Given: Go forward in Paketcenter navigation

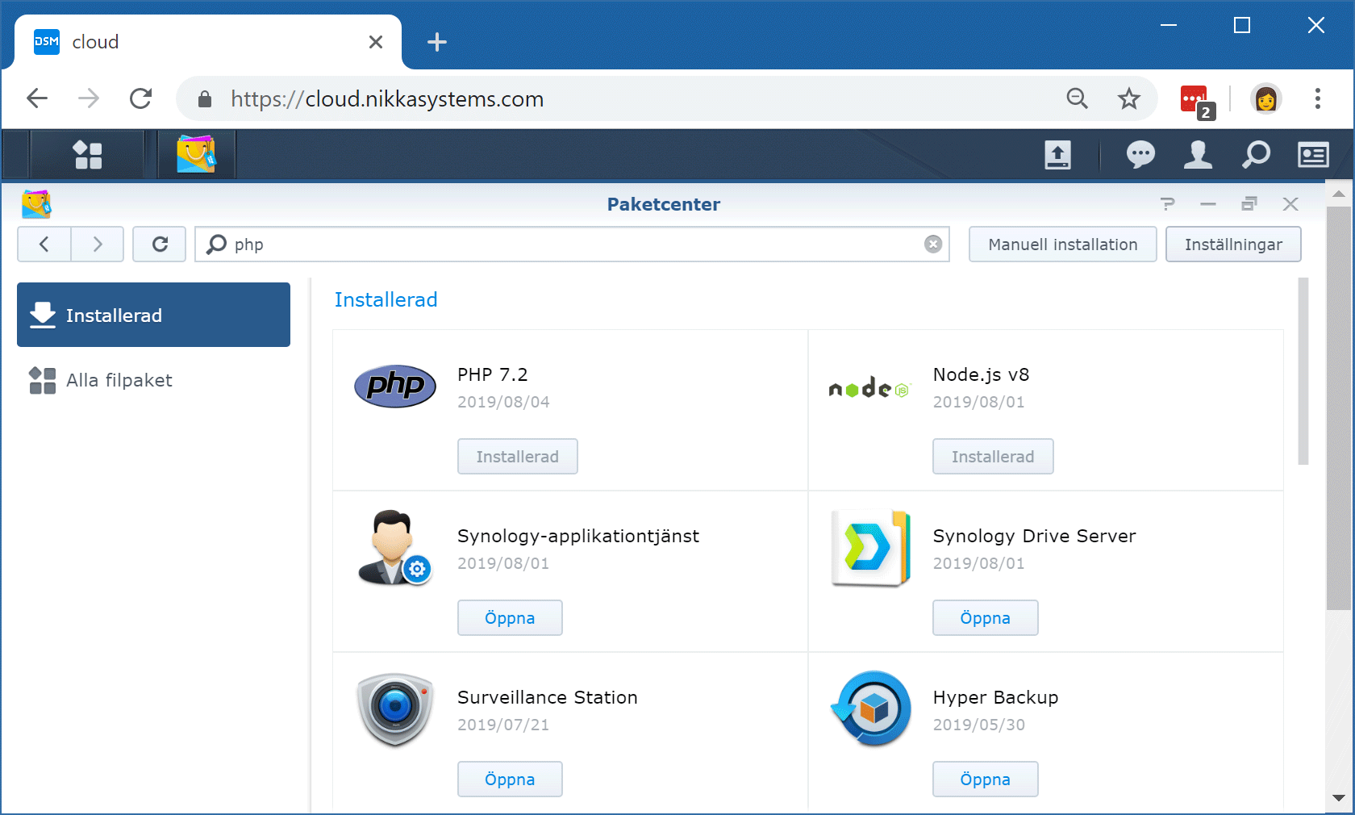Looking at the screenshot, I should click(x=98, y=245).
